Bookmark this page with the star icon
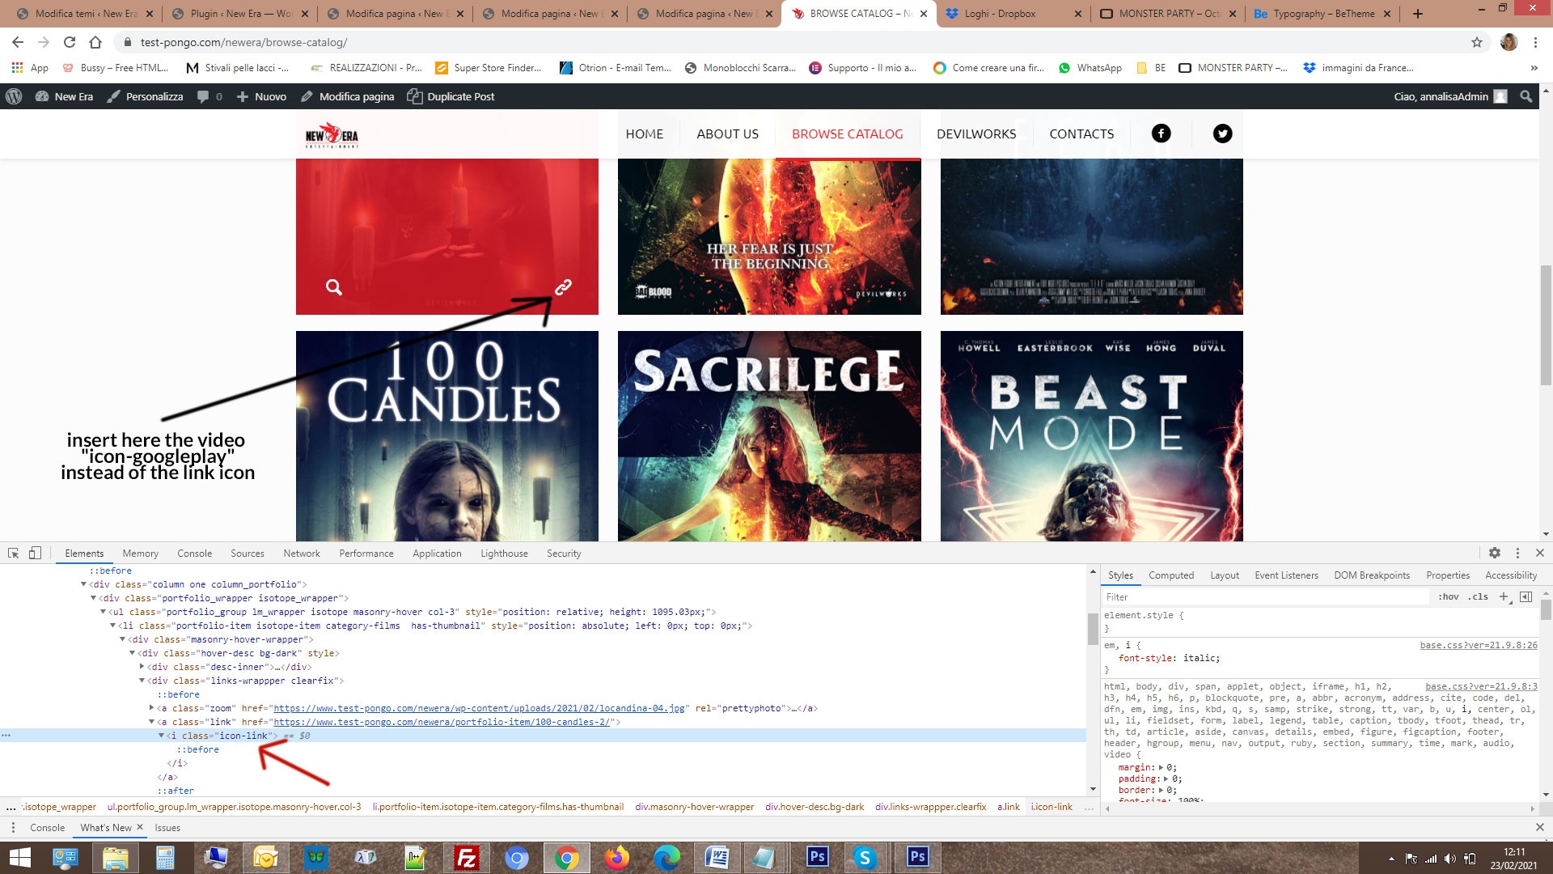Viewport: 1553px width, 874px height. click(1477, 42)
